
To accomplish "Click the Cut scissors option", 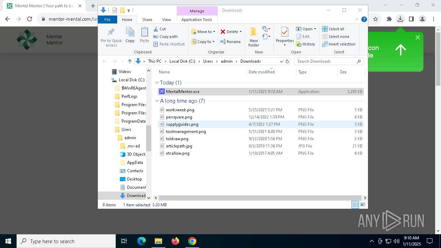I will click(160, 29).
